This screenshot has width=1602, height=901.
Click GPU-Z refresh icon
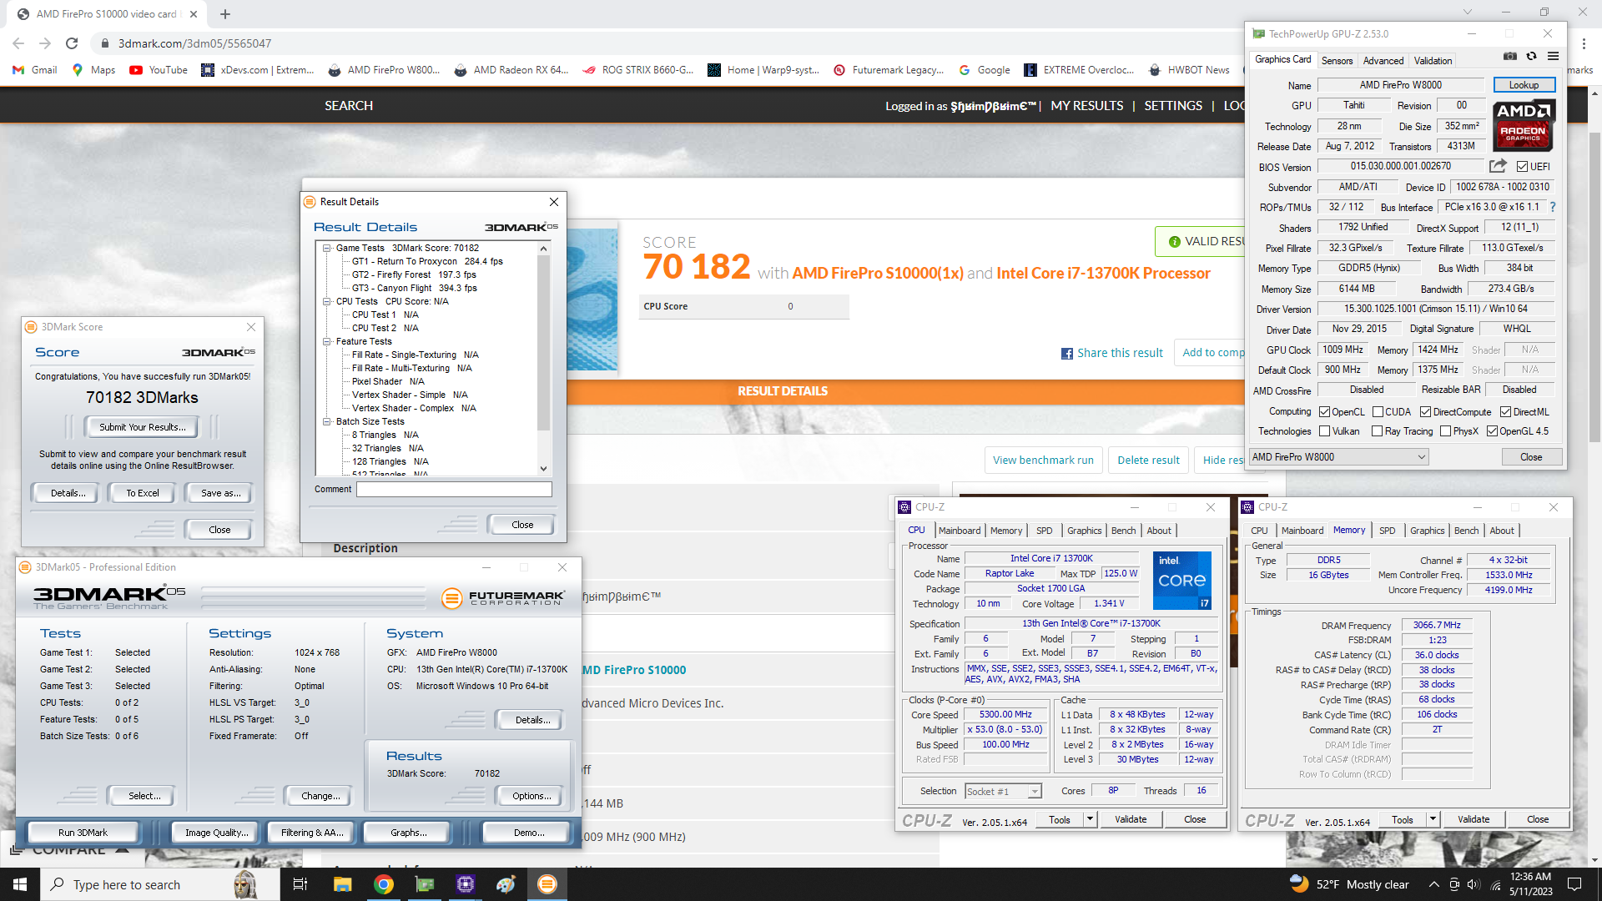1531,57
